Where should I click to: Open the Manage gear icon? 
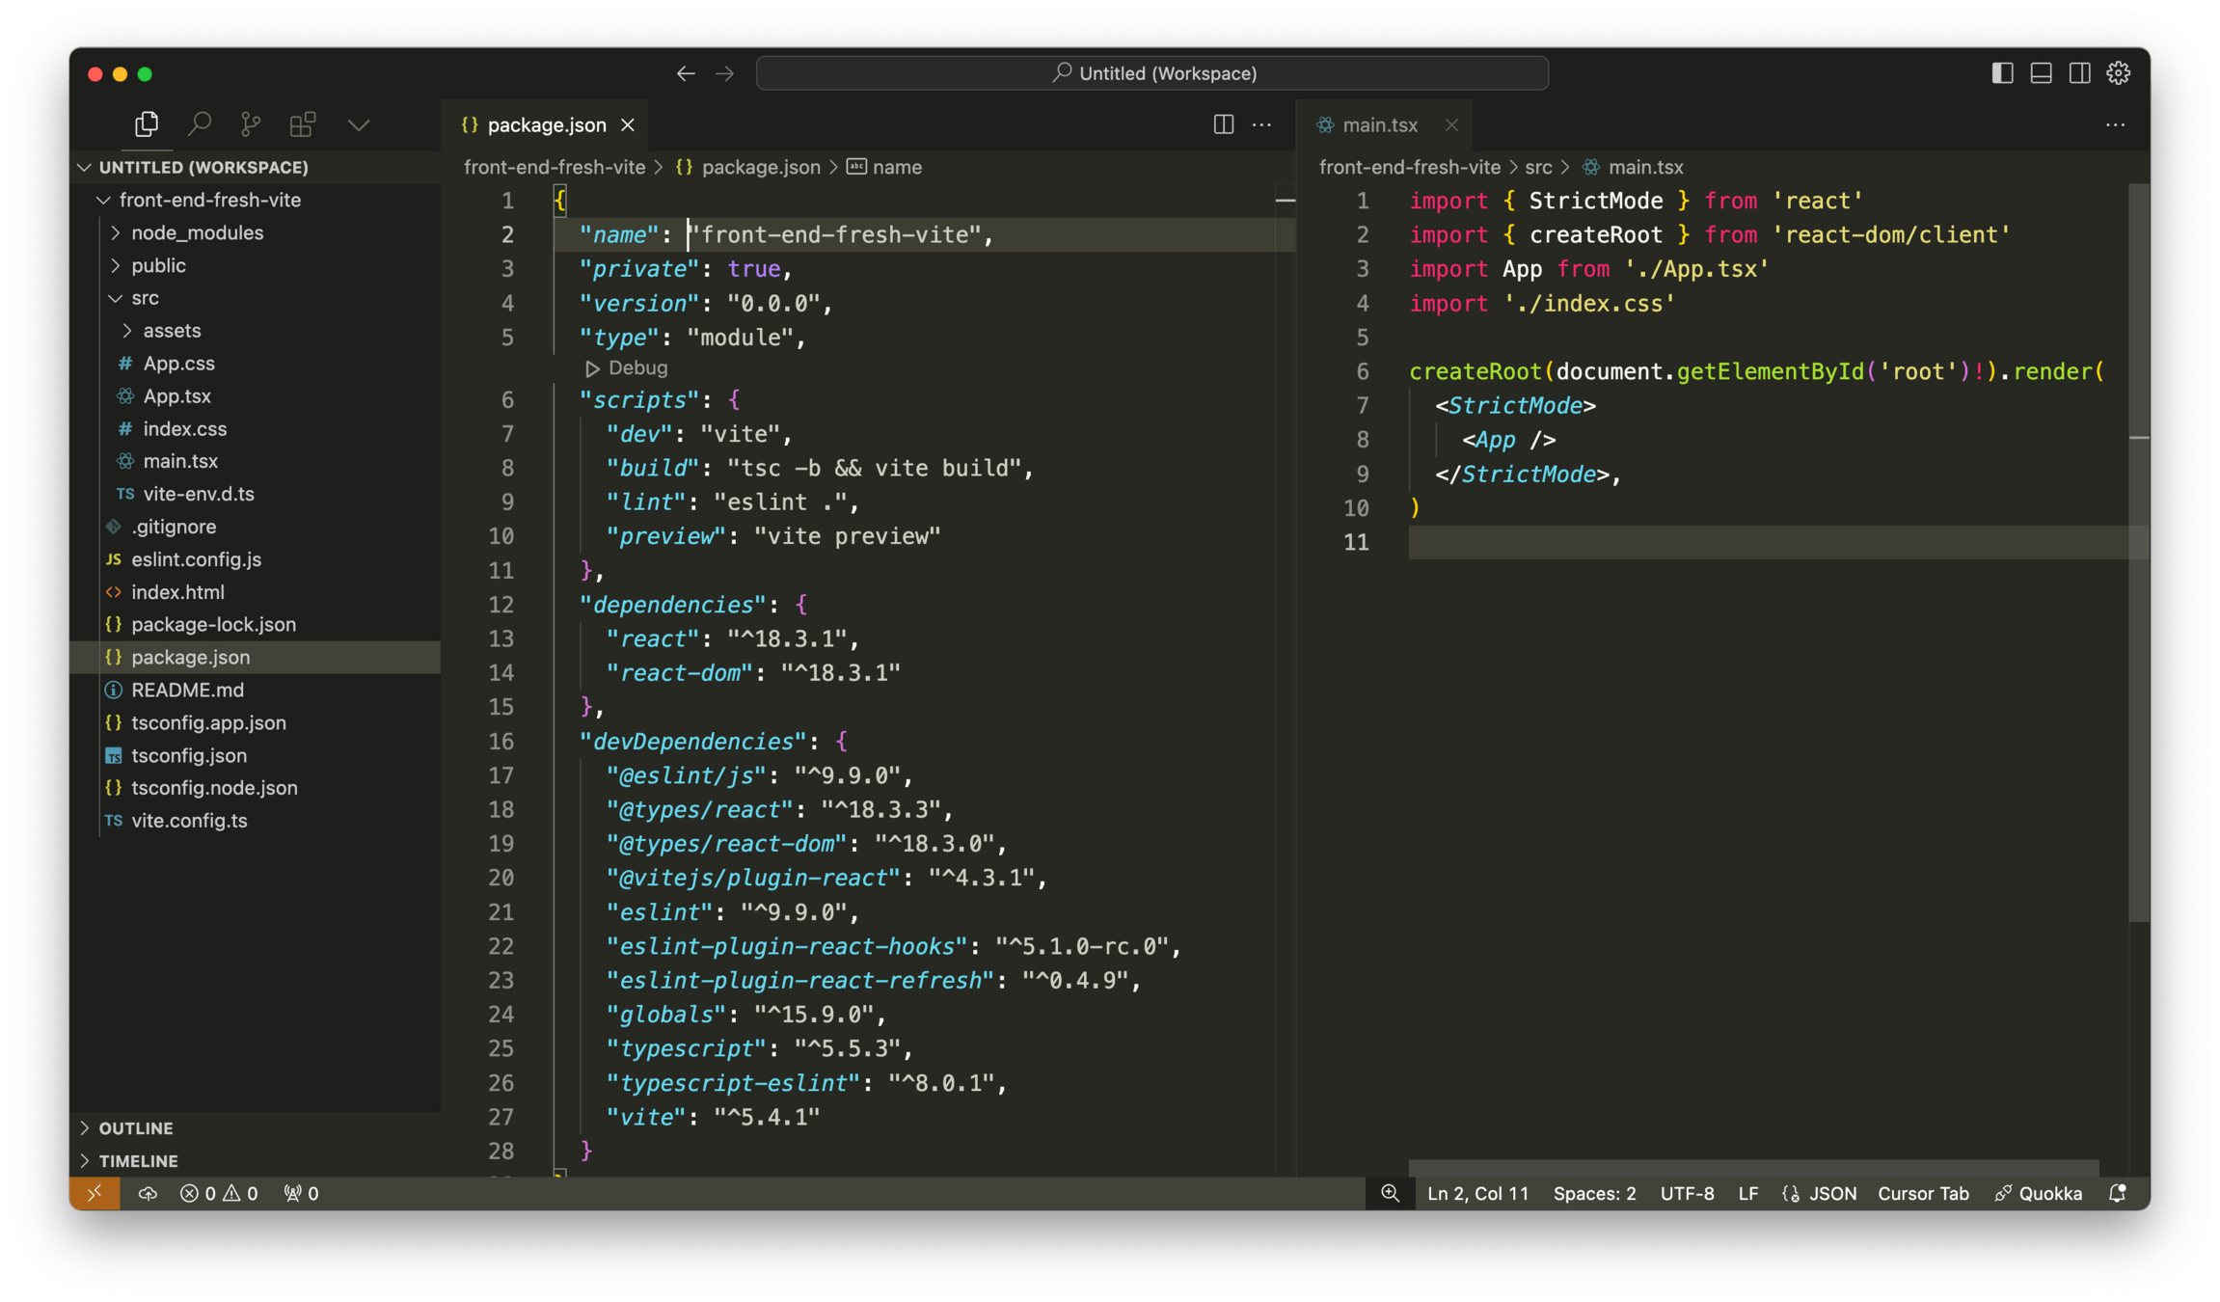2119,73
